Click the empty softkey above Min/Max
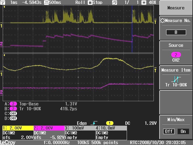The width and height of the screenshot is (193, 145). (x=176, y=102)
